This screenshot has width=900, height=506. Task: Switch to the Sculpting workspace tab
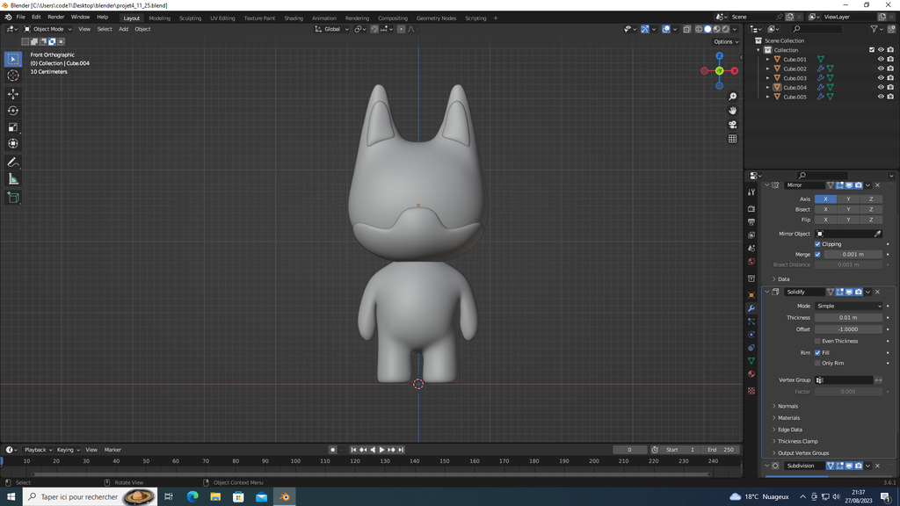coord(190,18)
